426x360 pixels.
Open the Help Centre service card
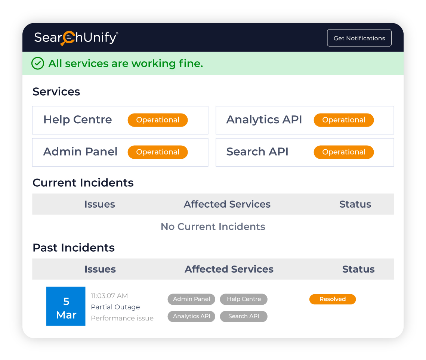point(120,120)
